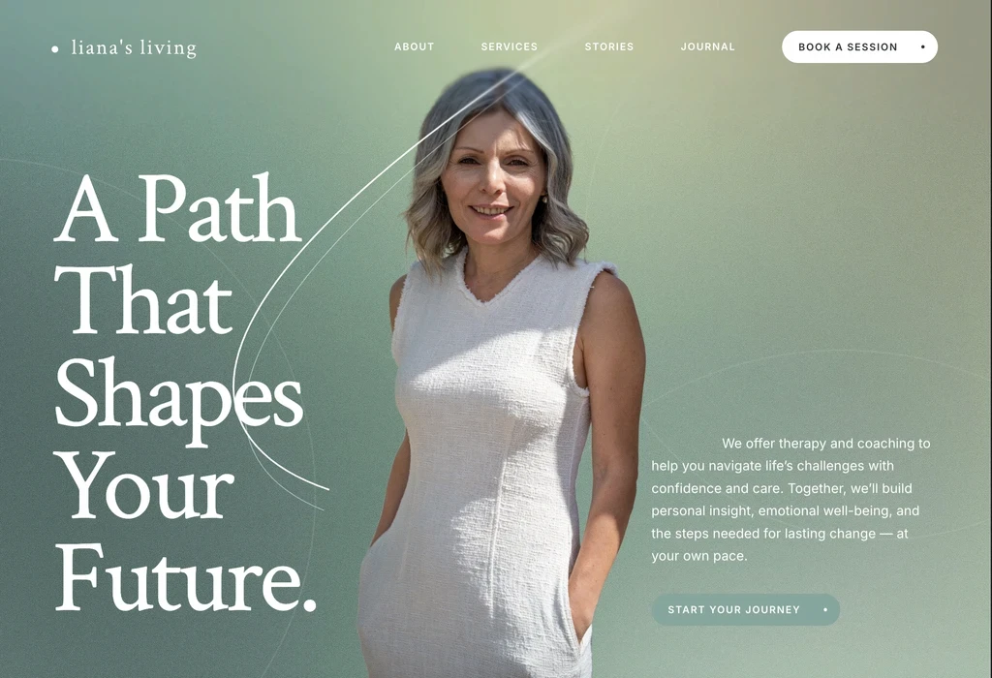Navigate to Stories section
The image size is (992, 678).
609,46
